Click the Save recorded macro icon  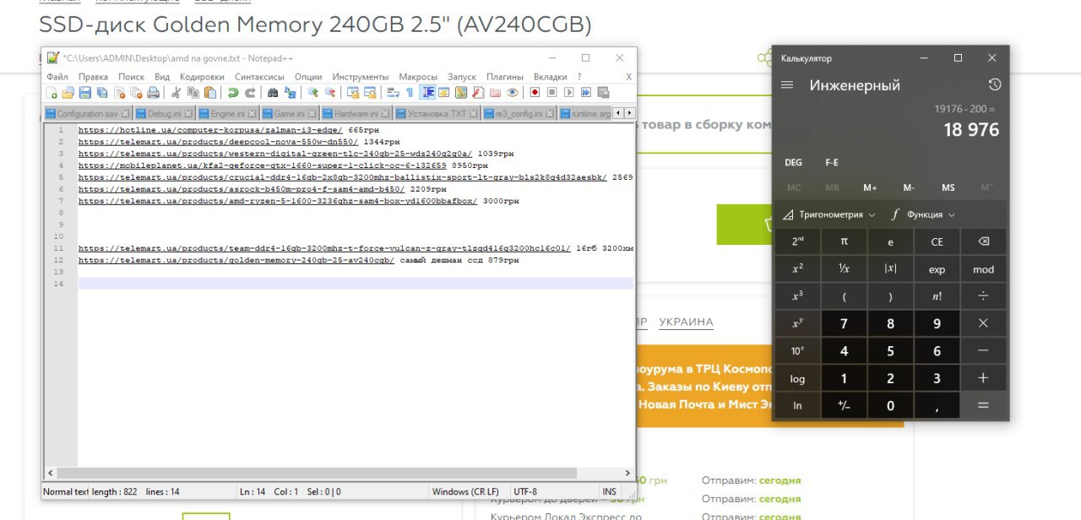pos(603,93)
